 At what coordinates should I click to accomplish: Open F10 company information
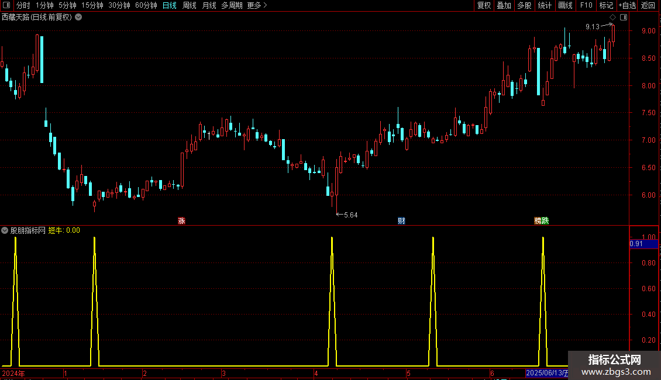click(586, 5)
